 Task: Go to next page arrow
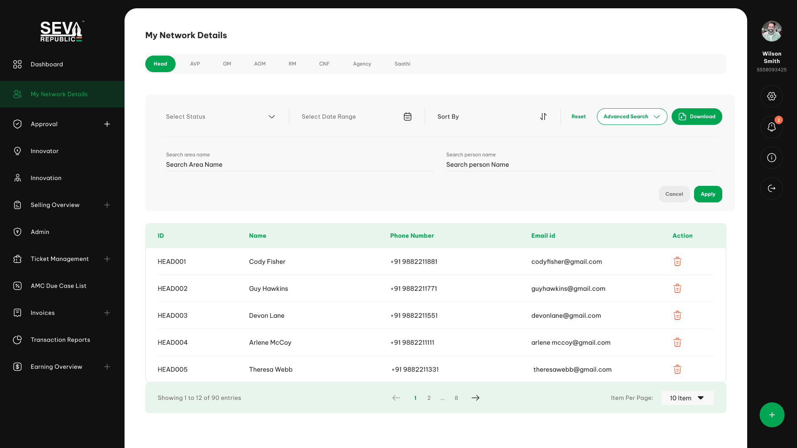click(475, 398)
